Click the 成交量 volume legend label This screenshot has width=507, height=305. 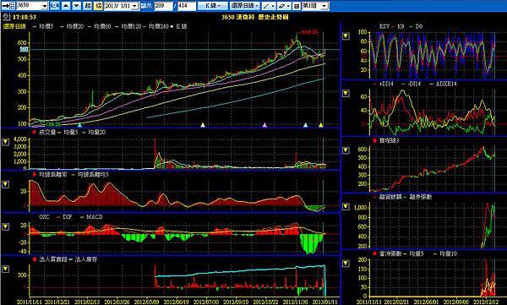coord(47,133)
